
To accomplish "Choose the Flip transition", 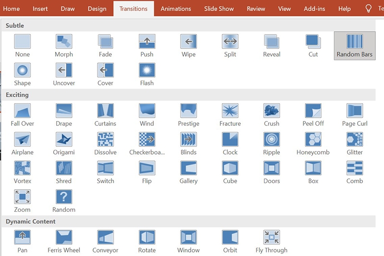I will (x=147, y=172).
